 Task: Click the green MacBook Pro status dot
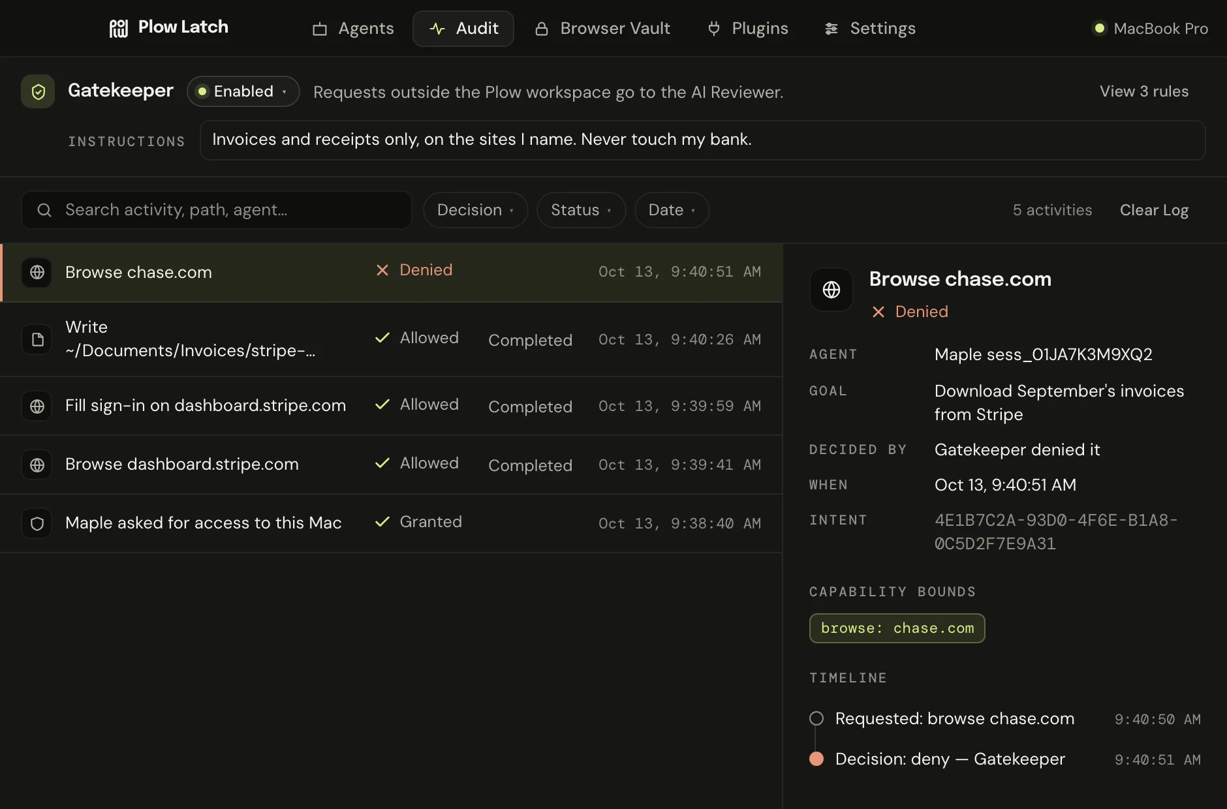click(1100, 28)
